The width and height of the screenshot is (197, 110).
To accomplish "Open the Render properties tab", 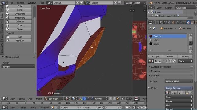I will (x=158, y=23).
